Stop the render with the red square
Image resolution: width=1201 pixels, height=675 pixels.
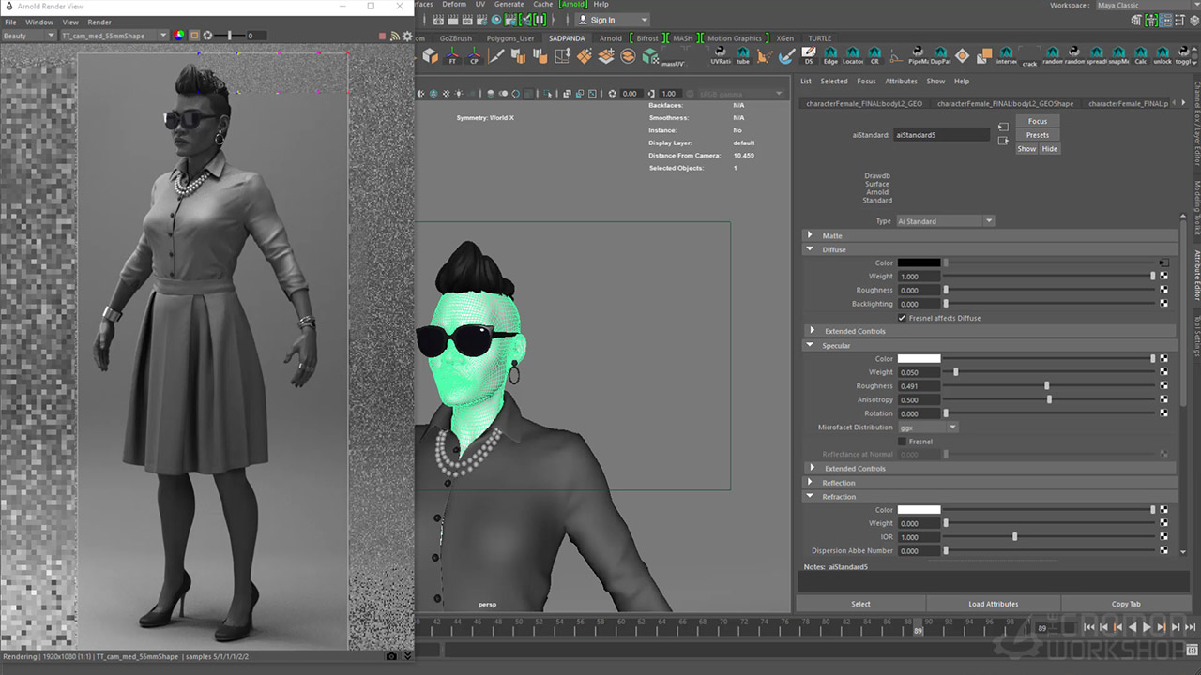[x=382, y=36]
